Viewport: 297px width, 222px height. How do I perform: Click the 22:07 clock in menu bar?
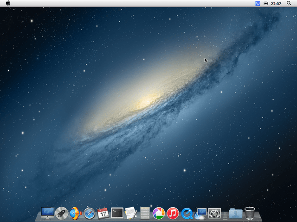coord(276,3)
